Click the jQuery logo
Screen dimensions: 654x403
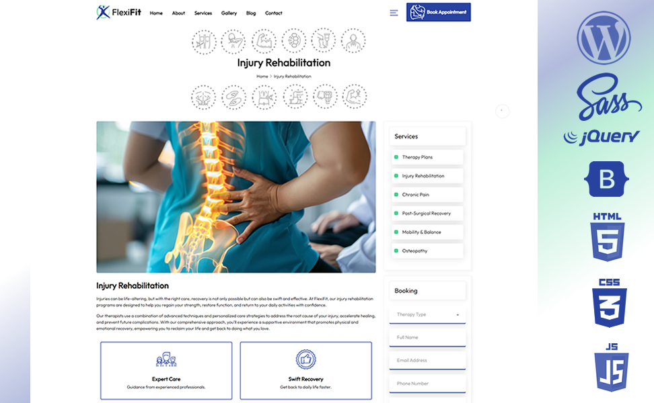602,138
